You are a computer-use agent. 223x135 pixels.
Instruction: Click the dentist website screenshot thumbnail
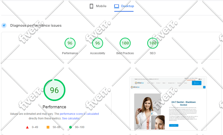pos(168,103)
